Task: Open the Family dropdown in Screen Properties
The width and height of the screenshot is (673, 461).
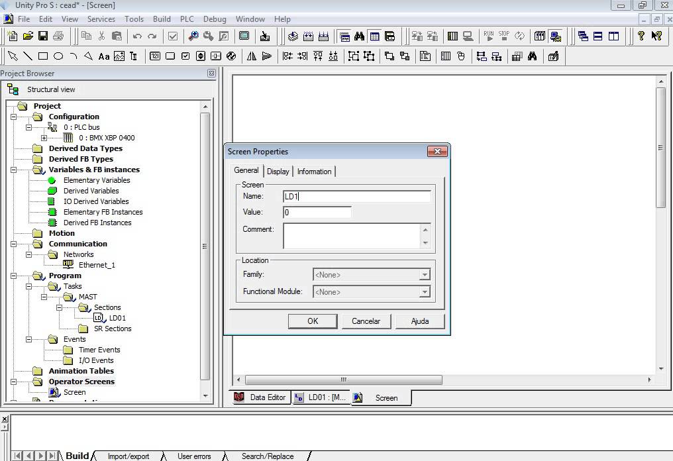Action: coord(424,275)
